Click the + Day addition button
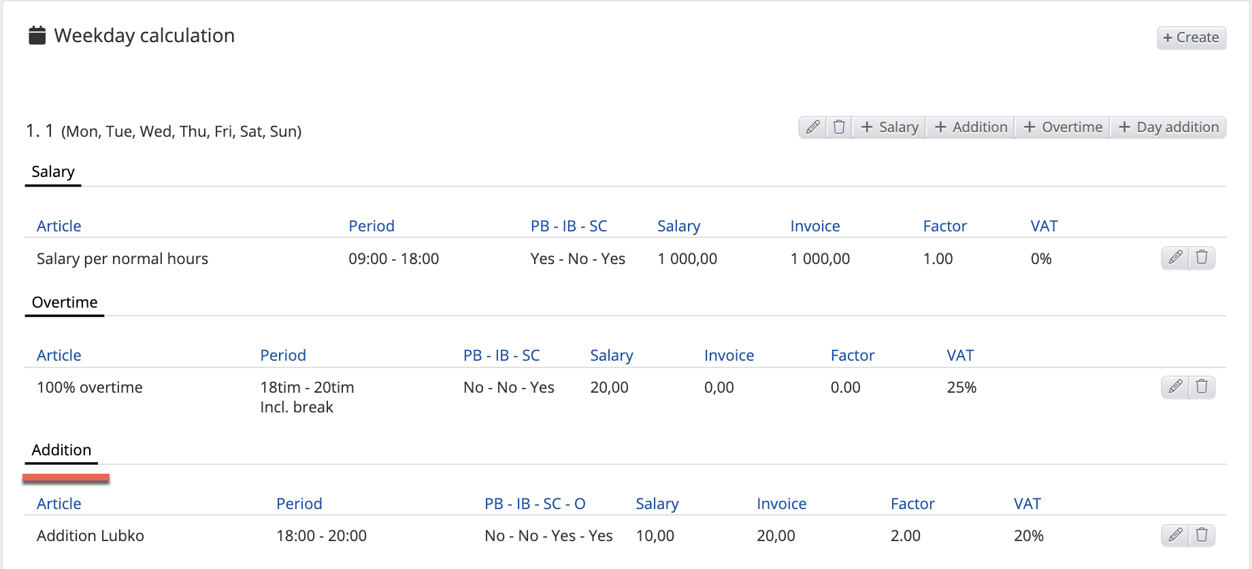 click(1168, 127)
